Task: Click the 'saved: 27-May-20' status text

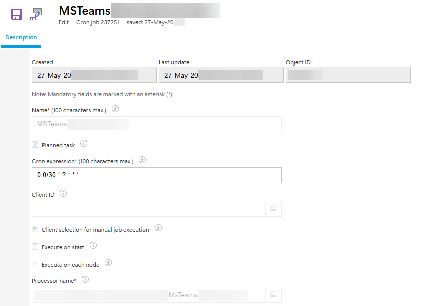Action: click(150, 22)
